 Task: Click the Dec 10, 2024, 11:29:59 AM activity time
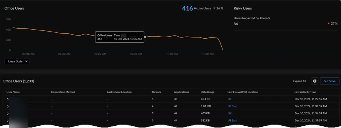point(311,99)
